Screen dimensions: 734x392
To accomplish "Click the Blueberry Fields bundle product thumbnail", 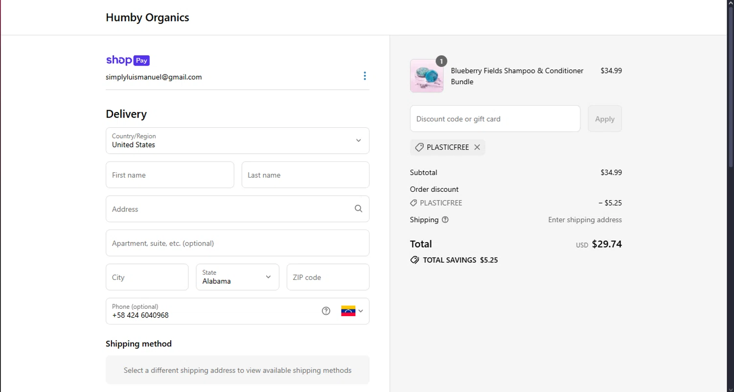I will tap(427, 76).
